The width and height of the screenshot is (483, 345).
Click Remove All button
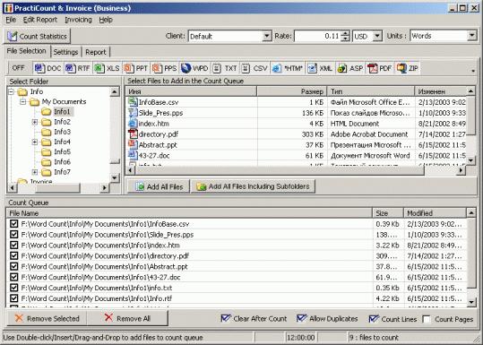pyautogui.click(x=127, y=318)
